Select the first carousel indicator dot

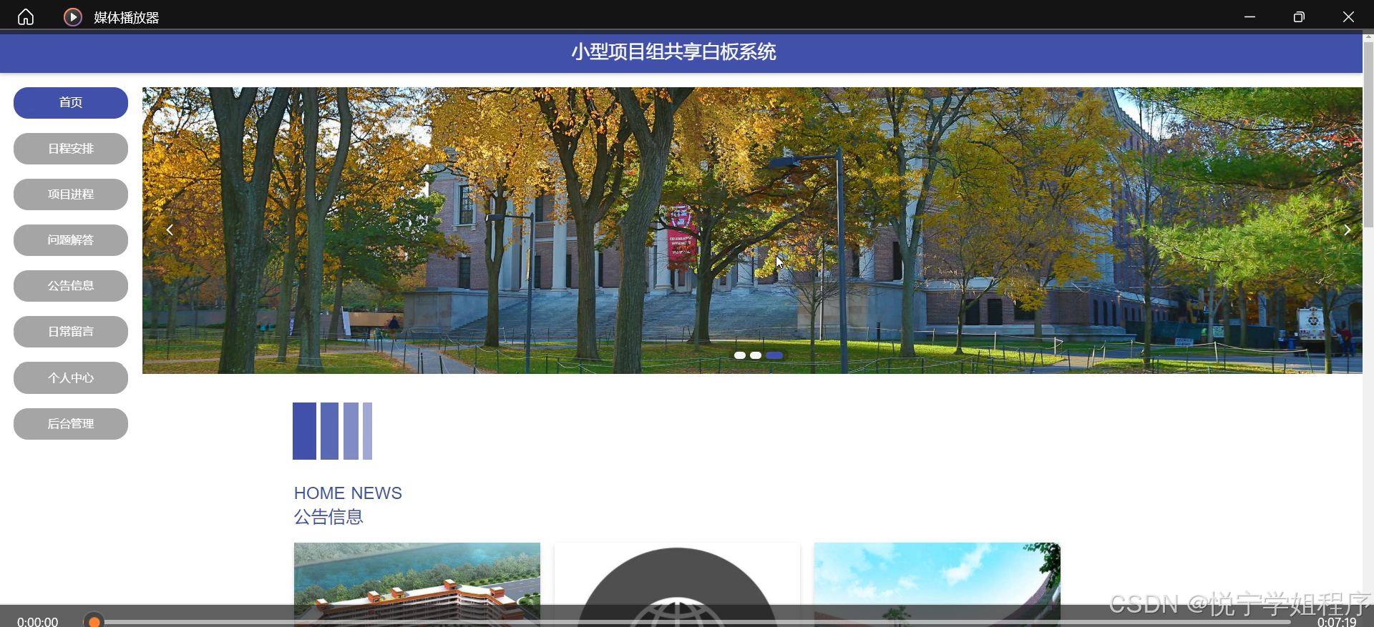click(740, 355)
